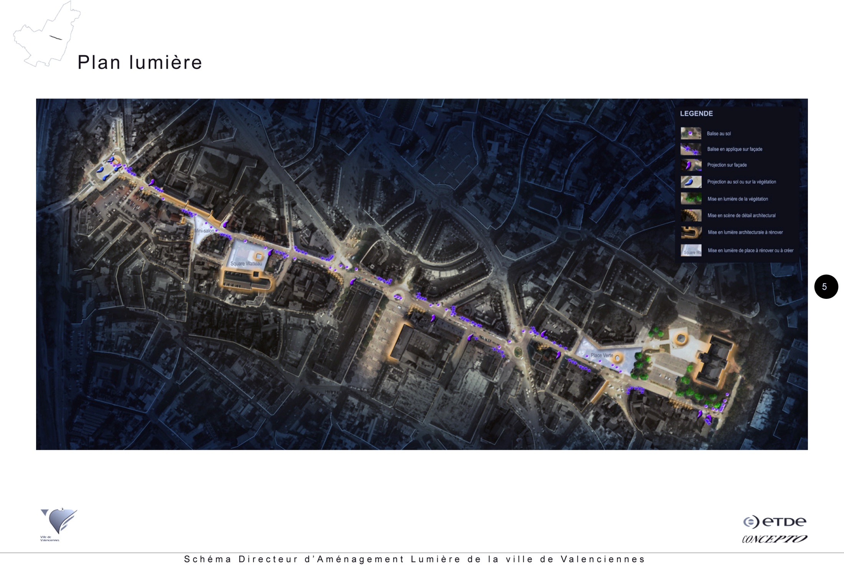This screenshot has height=567, width=844.
Task: Click the 'détail architectural' legend thumbnail
Action: tap(691, 215)
